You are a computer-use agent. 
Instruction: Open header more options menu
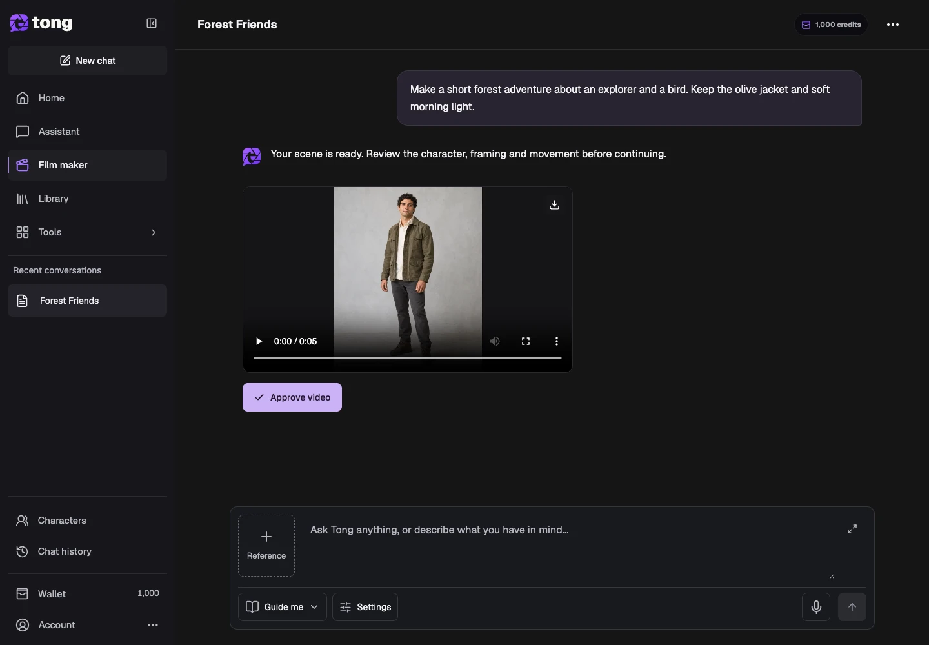coord(893,25)
